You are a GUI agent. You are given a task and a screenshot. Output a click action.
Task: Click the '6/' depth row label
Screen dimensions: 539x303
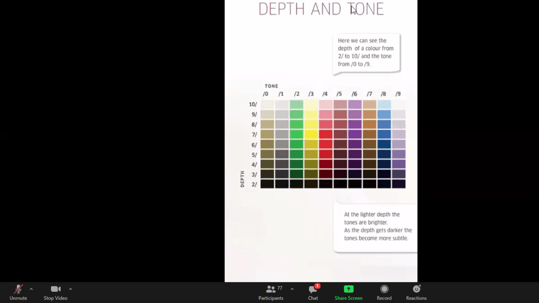point(254,145)
